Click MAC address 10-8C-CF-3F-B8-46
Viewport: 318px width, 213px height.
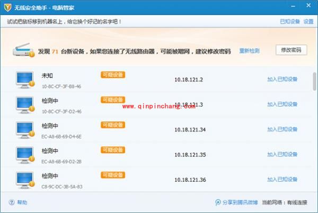(x=61, y=86)
